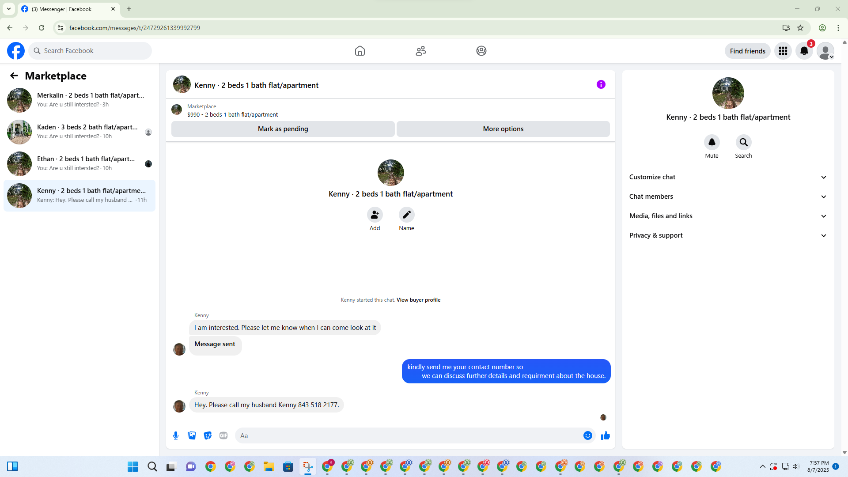Show hidden system tray icons chevron
Screen dimensions: 848x477
tap(763, 466)
